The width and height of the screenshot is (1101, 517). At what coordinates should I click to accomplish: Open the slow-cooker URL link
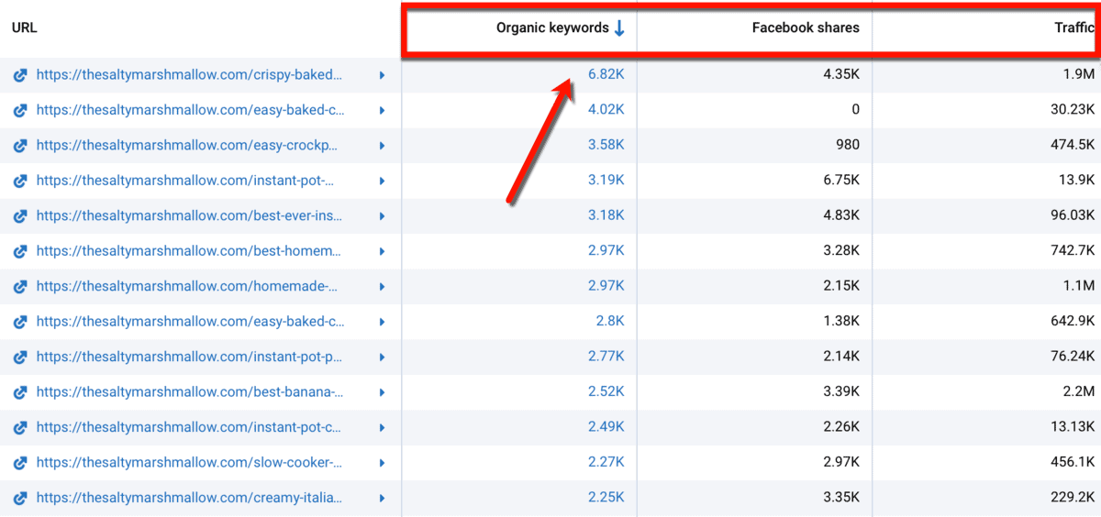click(190, 463)
